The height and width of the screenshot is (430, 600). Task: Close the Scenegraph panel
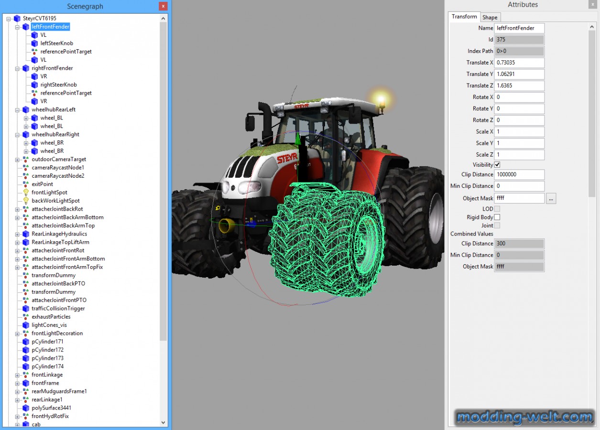[163, 6]
